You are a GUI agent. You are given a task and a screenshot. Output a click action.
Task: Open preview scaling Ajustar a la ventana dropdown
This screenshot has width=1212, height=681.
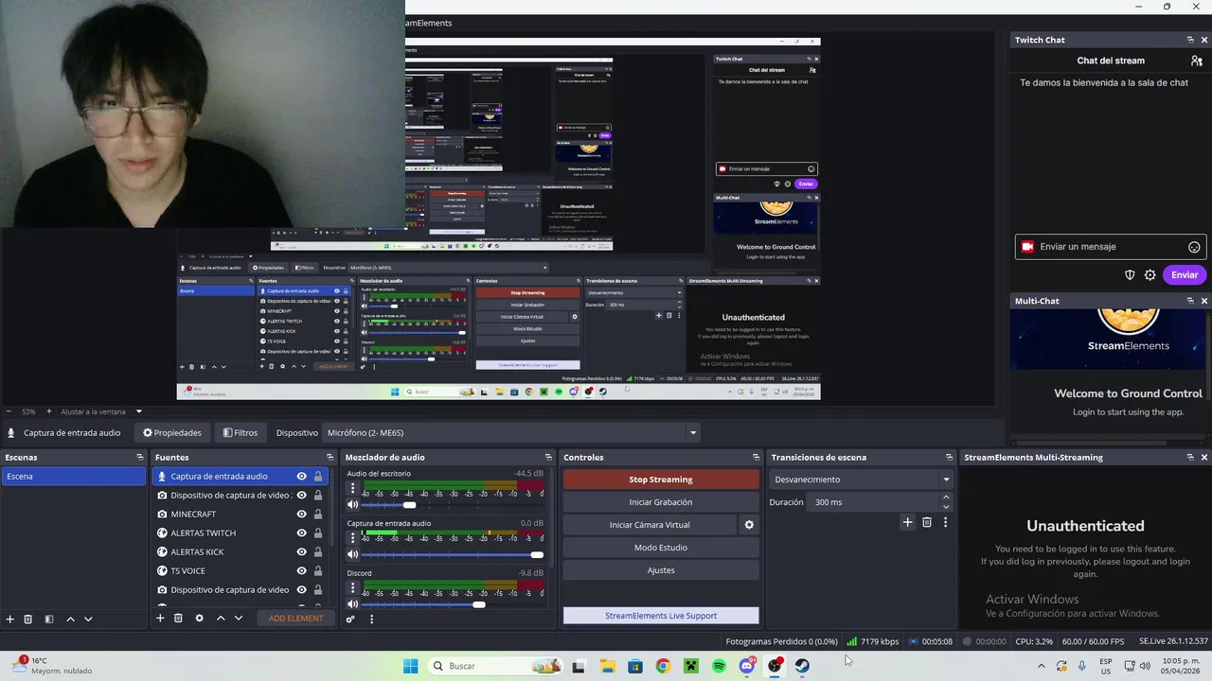tap(100, 411)
